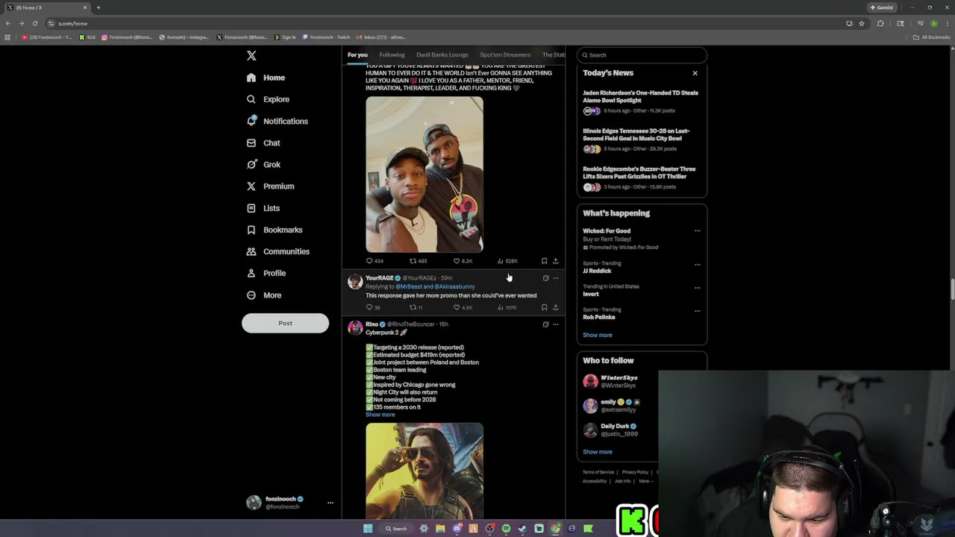Reply to the post with 434 comments
The width and height of the screenshot is (955, 537).
coord(375,261)
